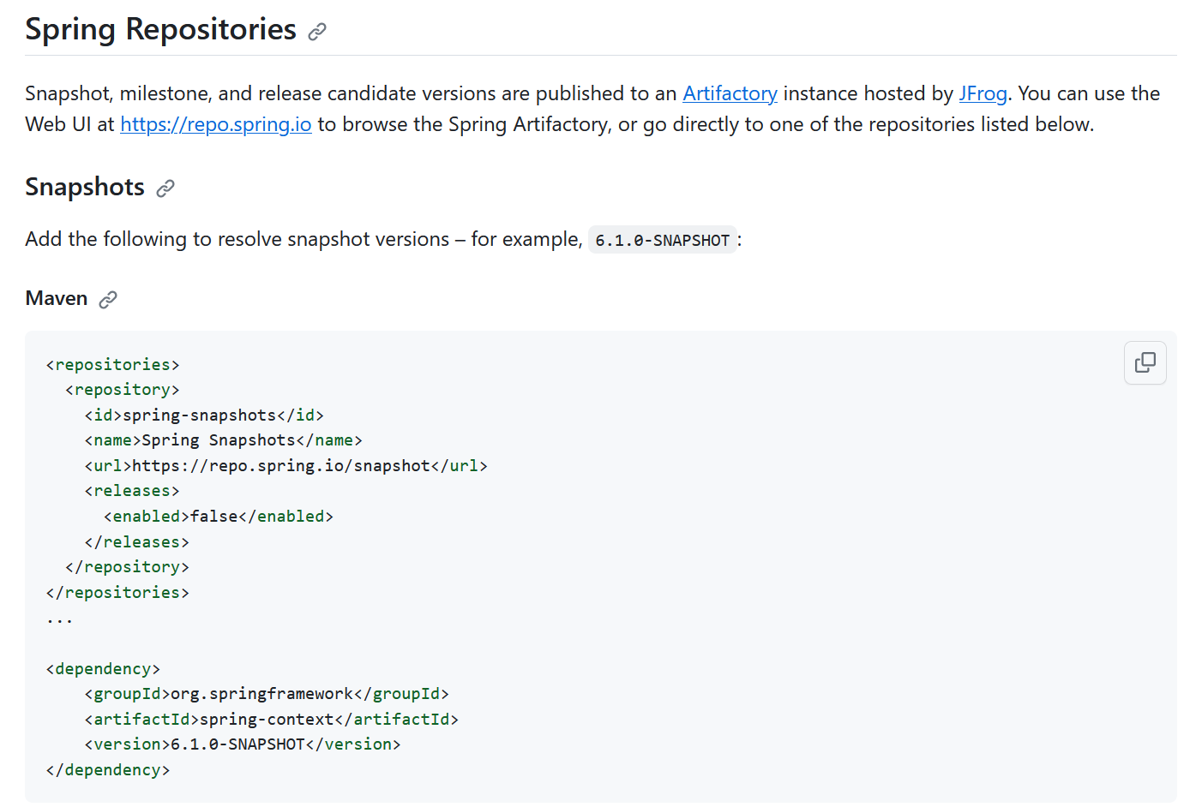Place cursor in the spring-snapshots id line
This screenshot has width=1202, height=807.
tap(204, 415)
